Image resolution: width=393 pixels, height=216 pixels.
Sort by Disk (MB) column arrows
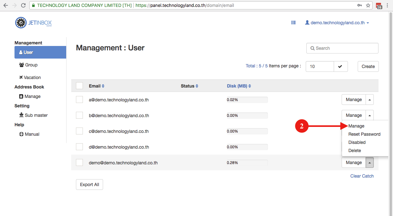coord(250,86)
